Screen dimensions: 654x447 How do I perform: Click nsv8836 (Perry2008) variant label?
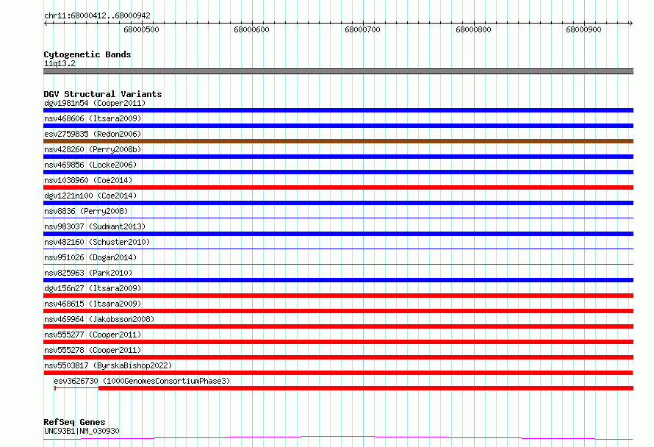pos(86,211)
